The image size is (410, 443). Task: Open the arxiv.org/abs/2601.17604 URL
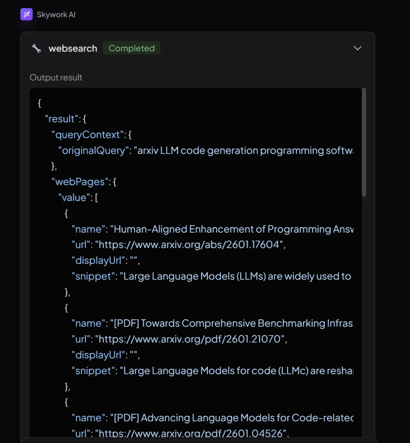click(190, 244)
